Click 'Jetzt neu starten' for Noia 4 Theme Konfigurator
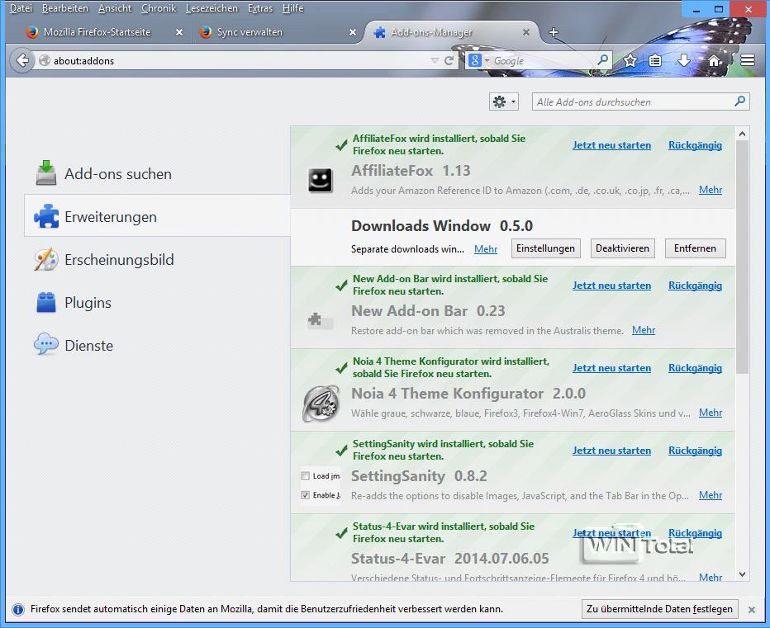This screenshot has width=770, height=628. point(612,368)
